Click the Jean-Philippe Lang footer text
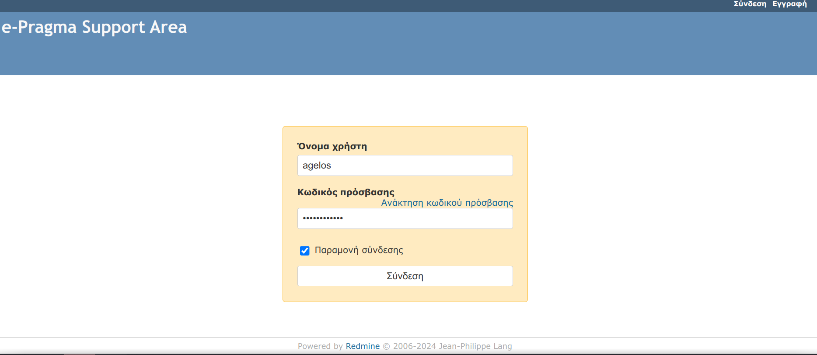Viewport: 817px width, 355px height. (x=475, y=346)
